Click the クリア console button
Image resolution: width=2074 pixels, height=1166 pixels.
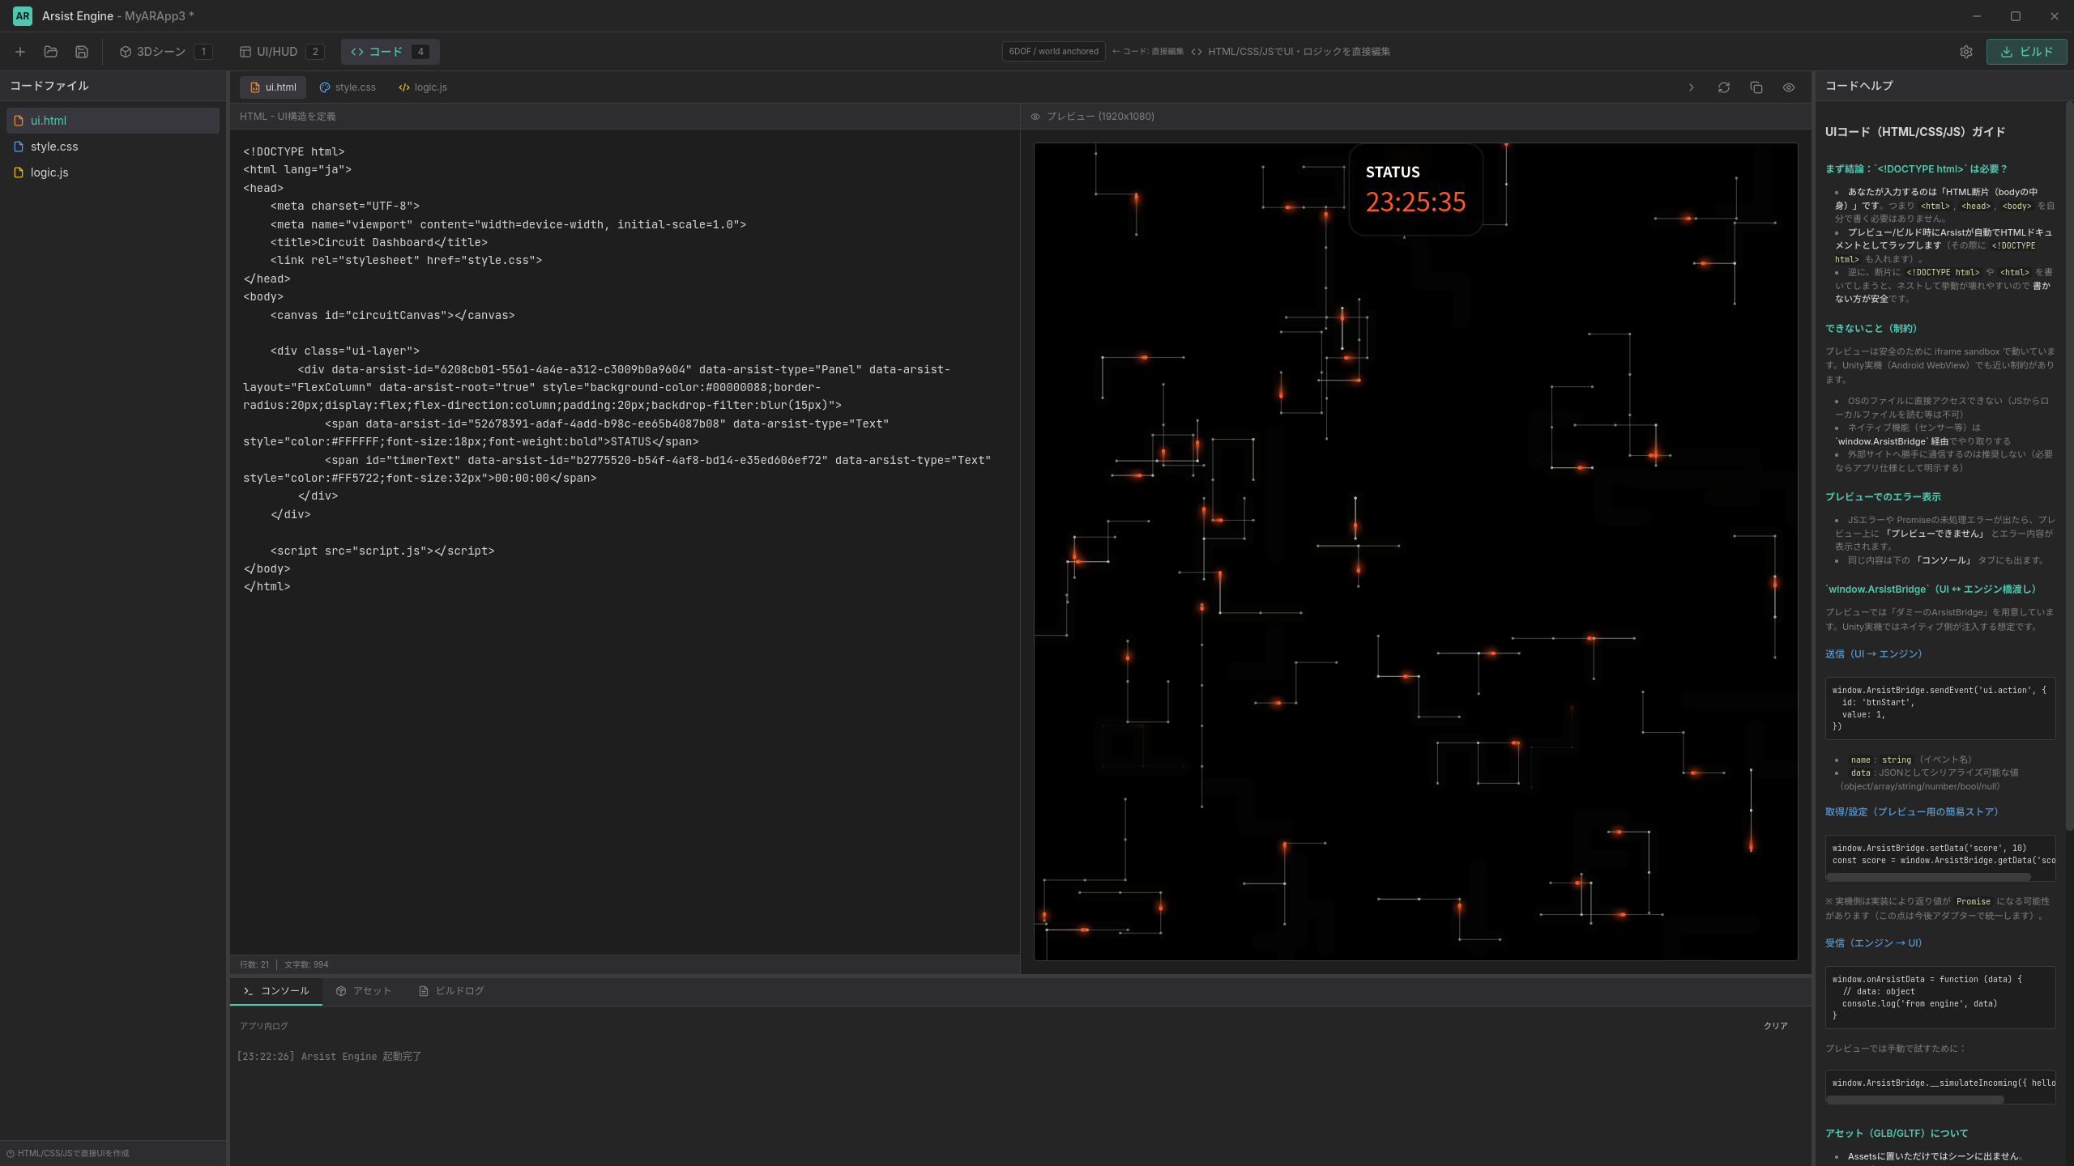[x=1775, y=1026]
